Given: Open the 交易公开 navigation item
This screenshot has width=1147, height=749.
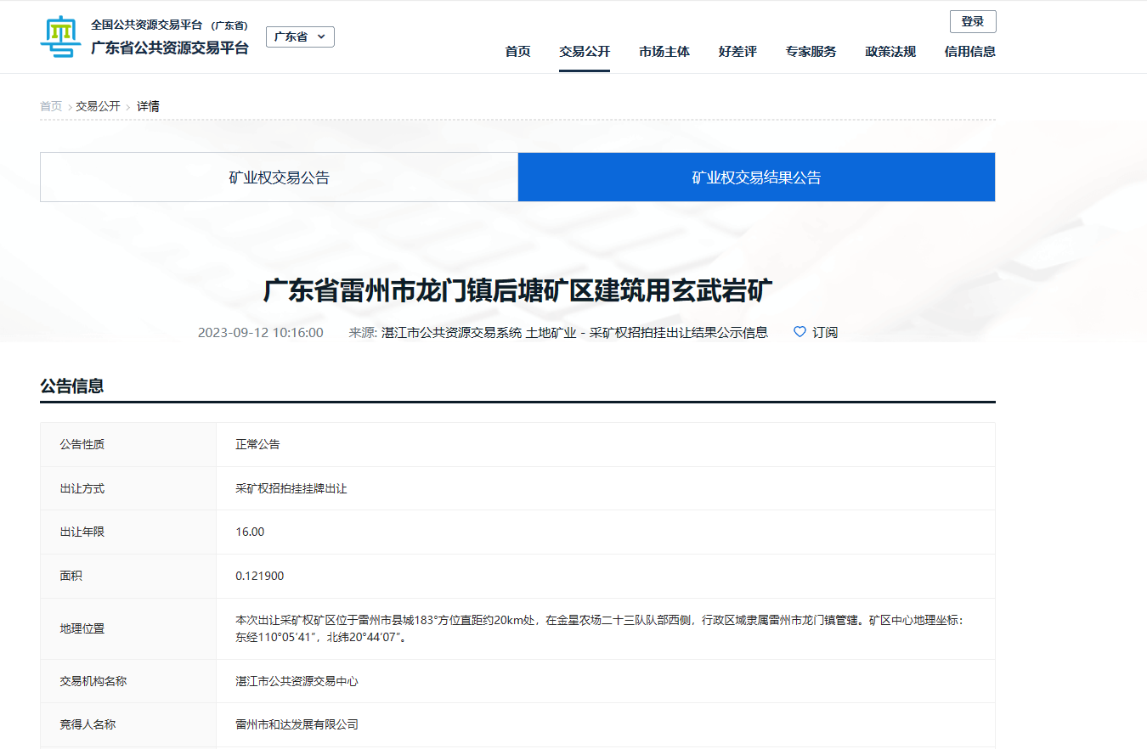Looking at the screenshot, I should [x=585, y=52].
